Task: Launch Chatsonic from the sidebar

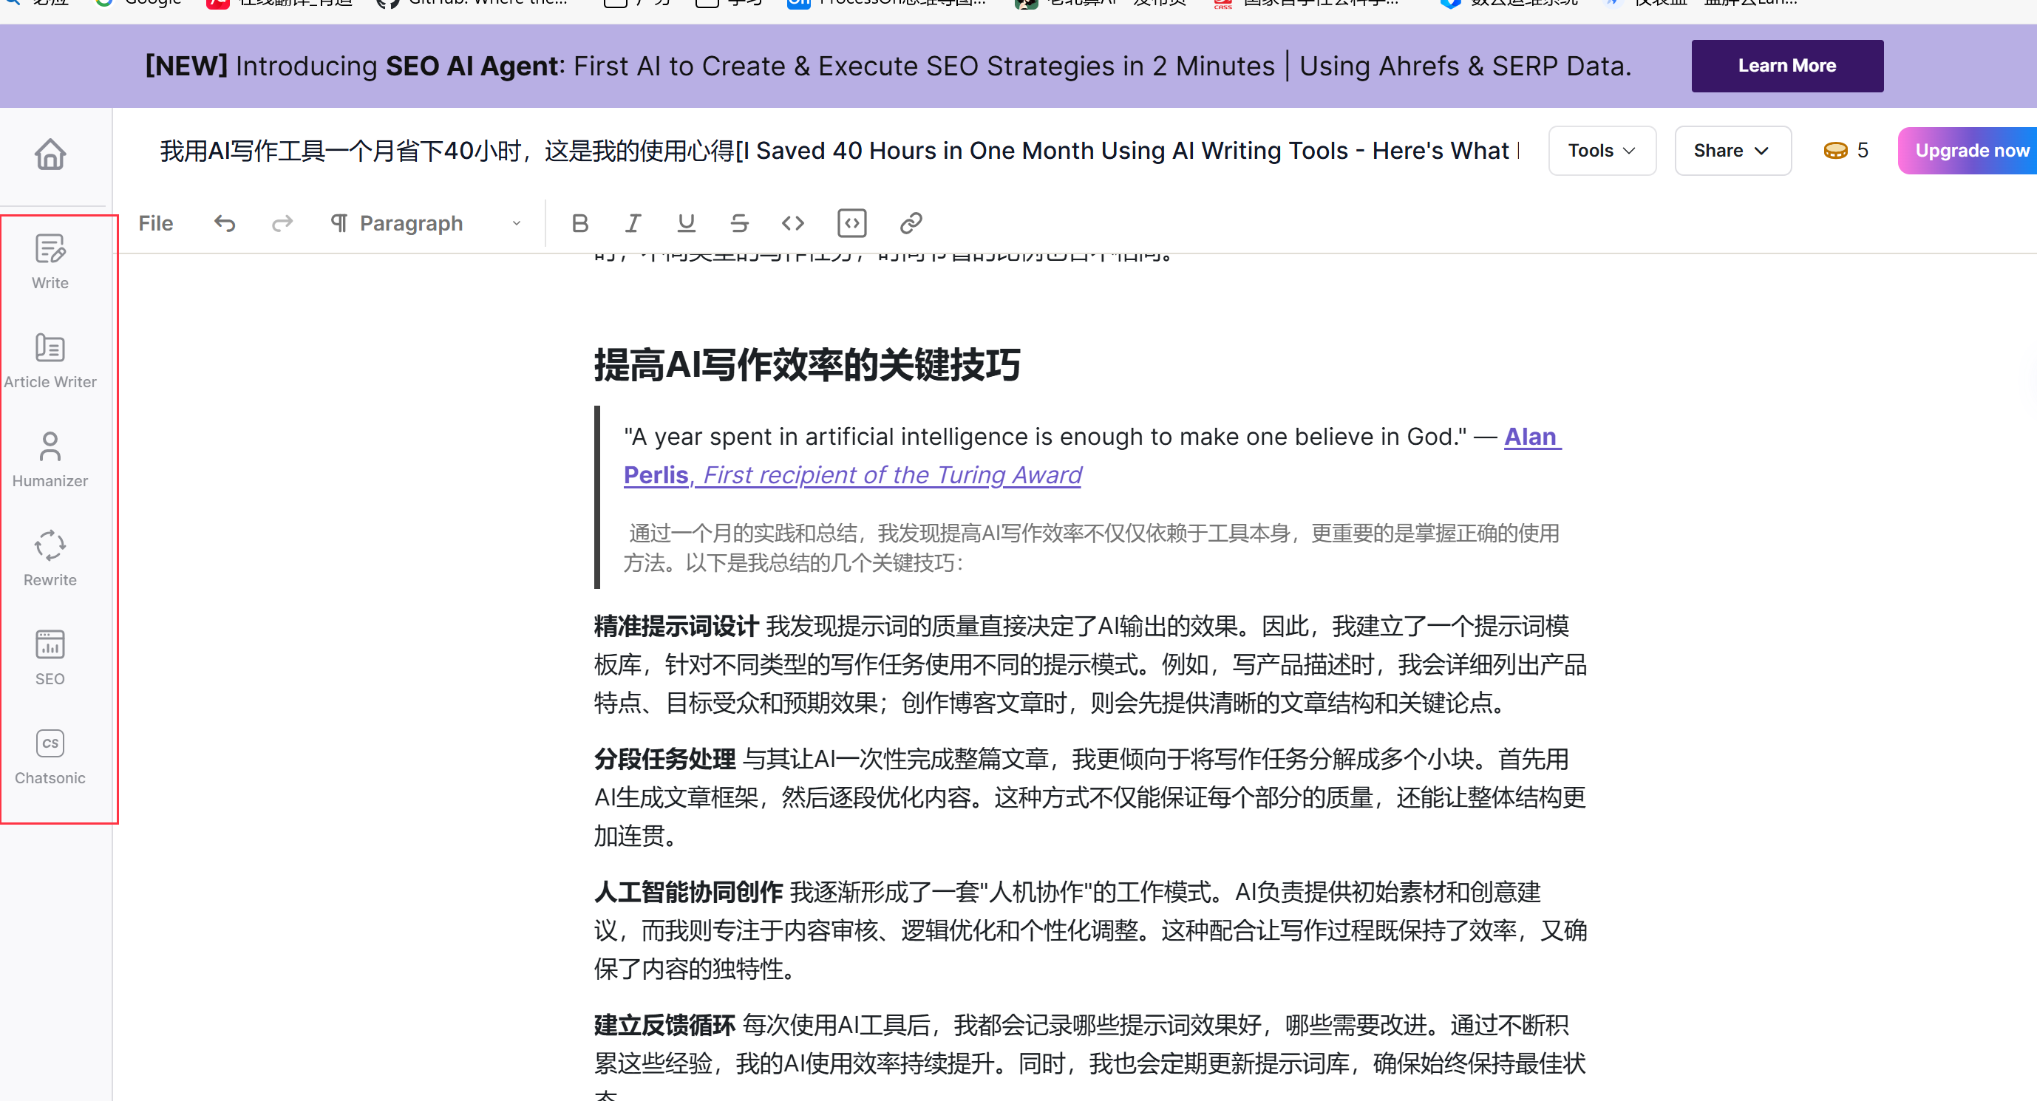Action: pos(50,755)
